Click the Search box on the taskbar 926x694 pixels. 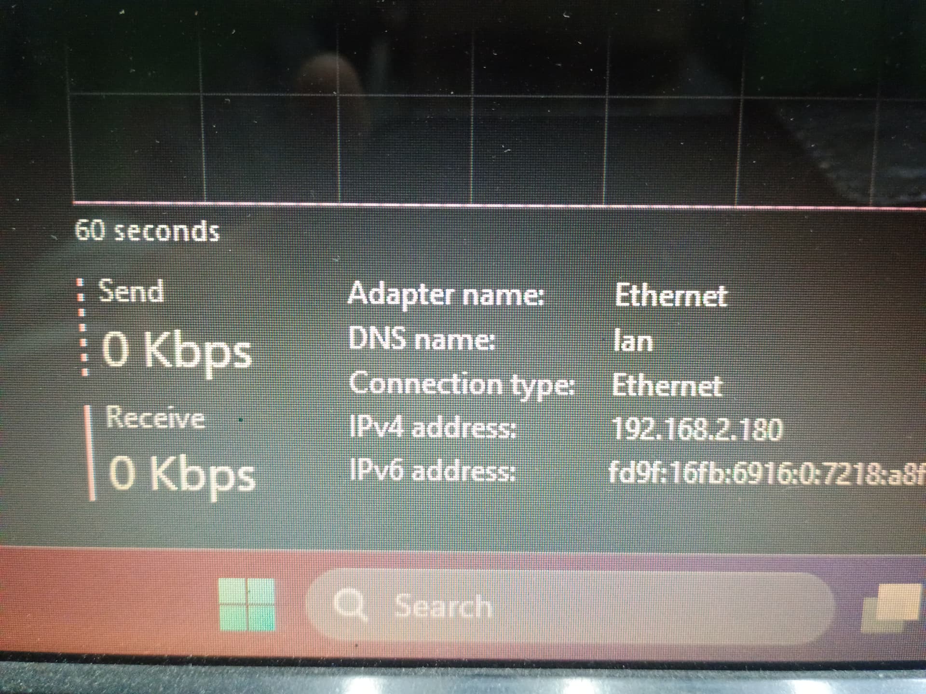pyautogui.click(x=570, y=606)
